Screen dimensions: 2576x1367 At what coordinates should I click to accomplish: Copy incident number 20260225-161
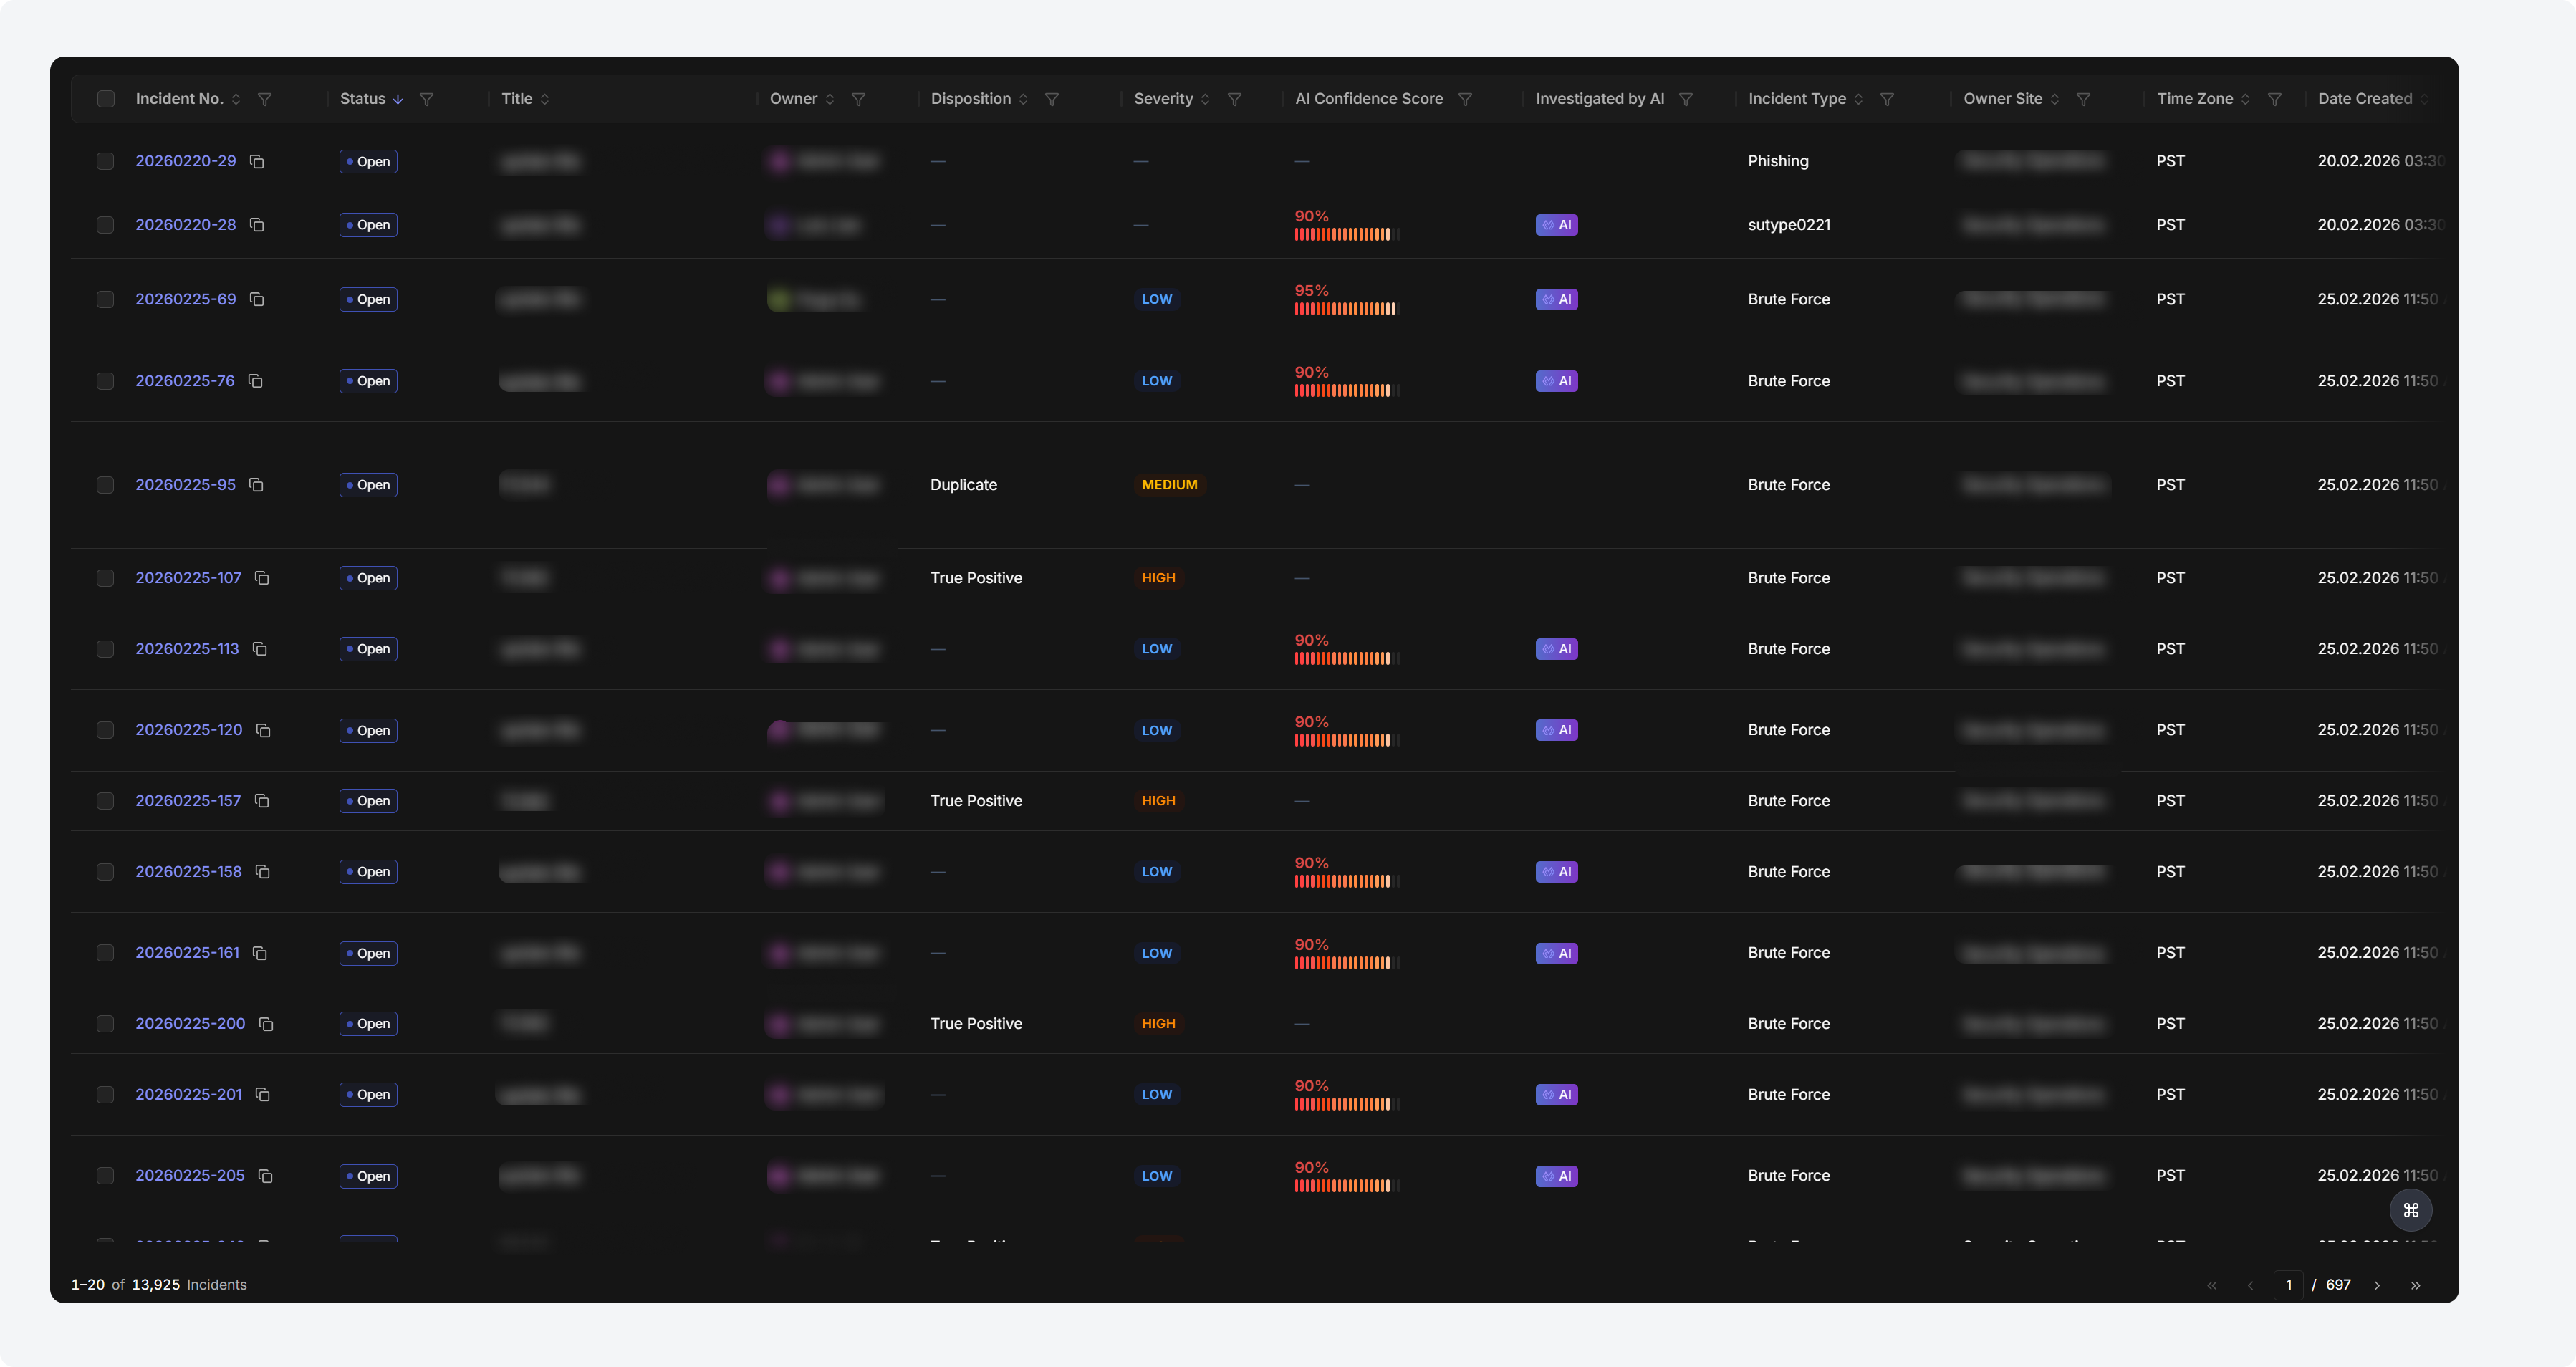260,953
